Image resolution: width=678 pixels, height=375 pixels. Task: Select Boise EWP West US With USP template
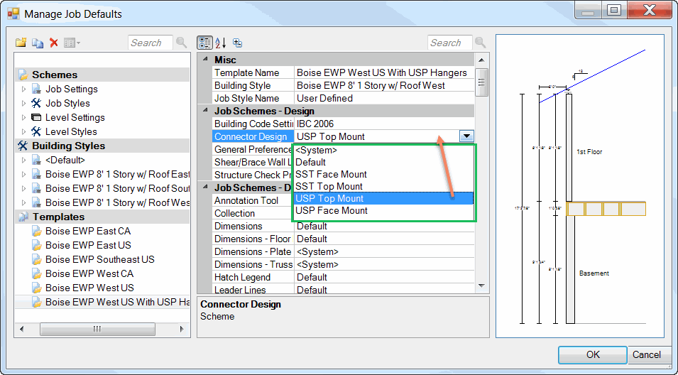point(117,303)
